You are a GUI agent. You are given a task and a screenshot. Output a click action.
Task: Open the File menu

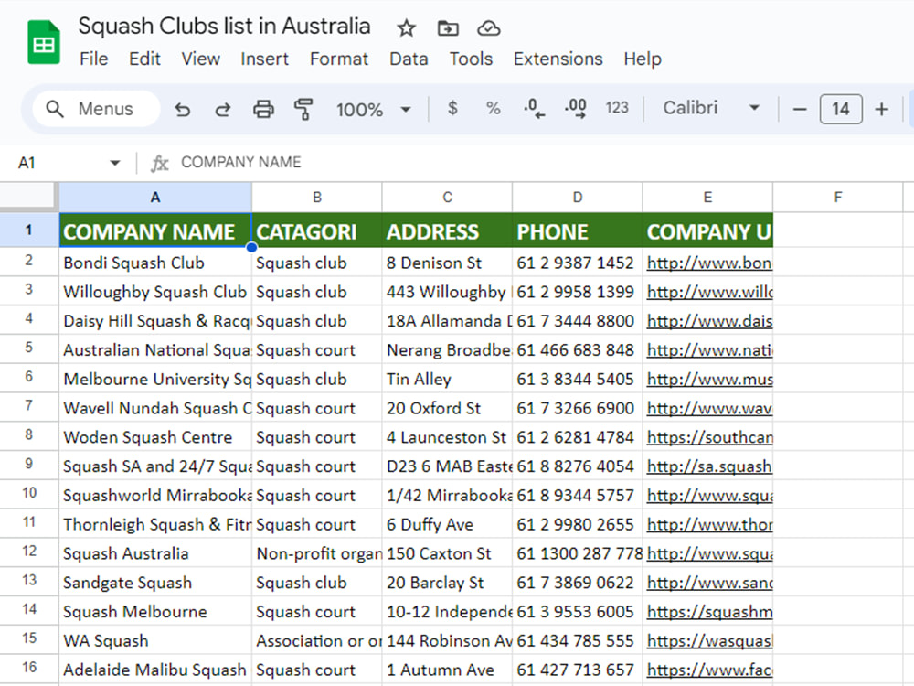pyautogui.click(x=94, y=59)
